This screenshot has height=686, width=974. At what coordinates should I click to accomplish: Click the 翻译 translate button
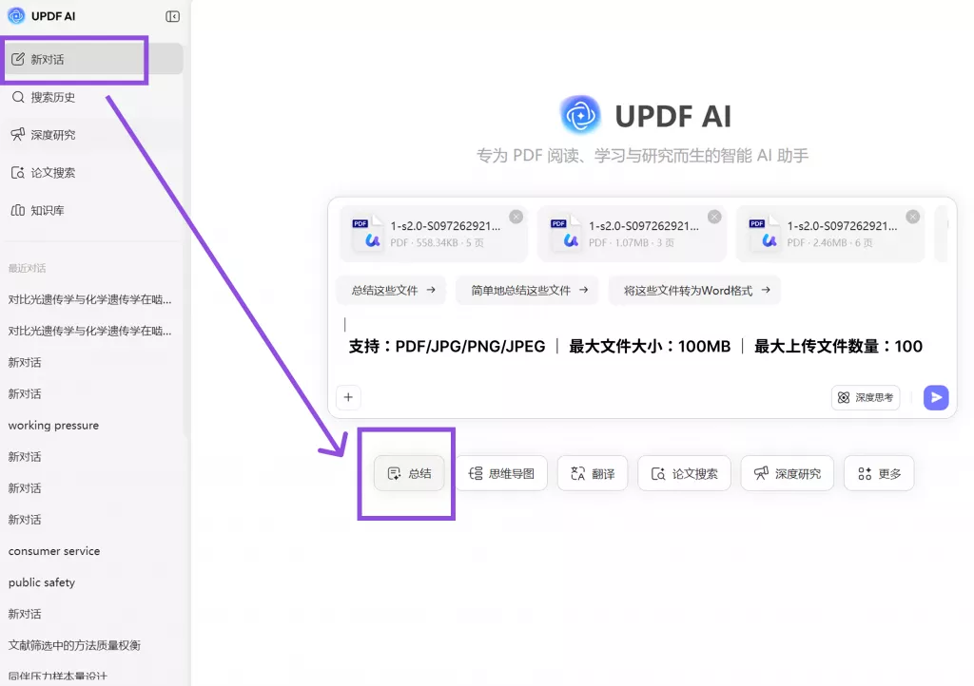[x=593, y=473]
